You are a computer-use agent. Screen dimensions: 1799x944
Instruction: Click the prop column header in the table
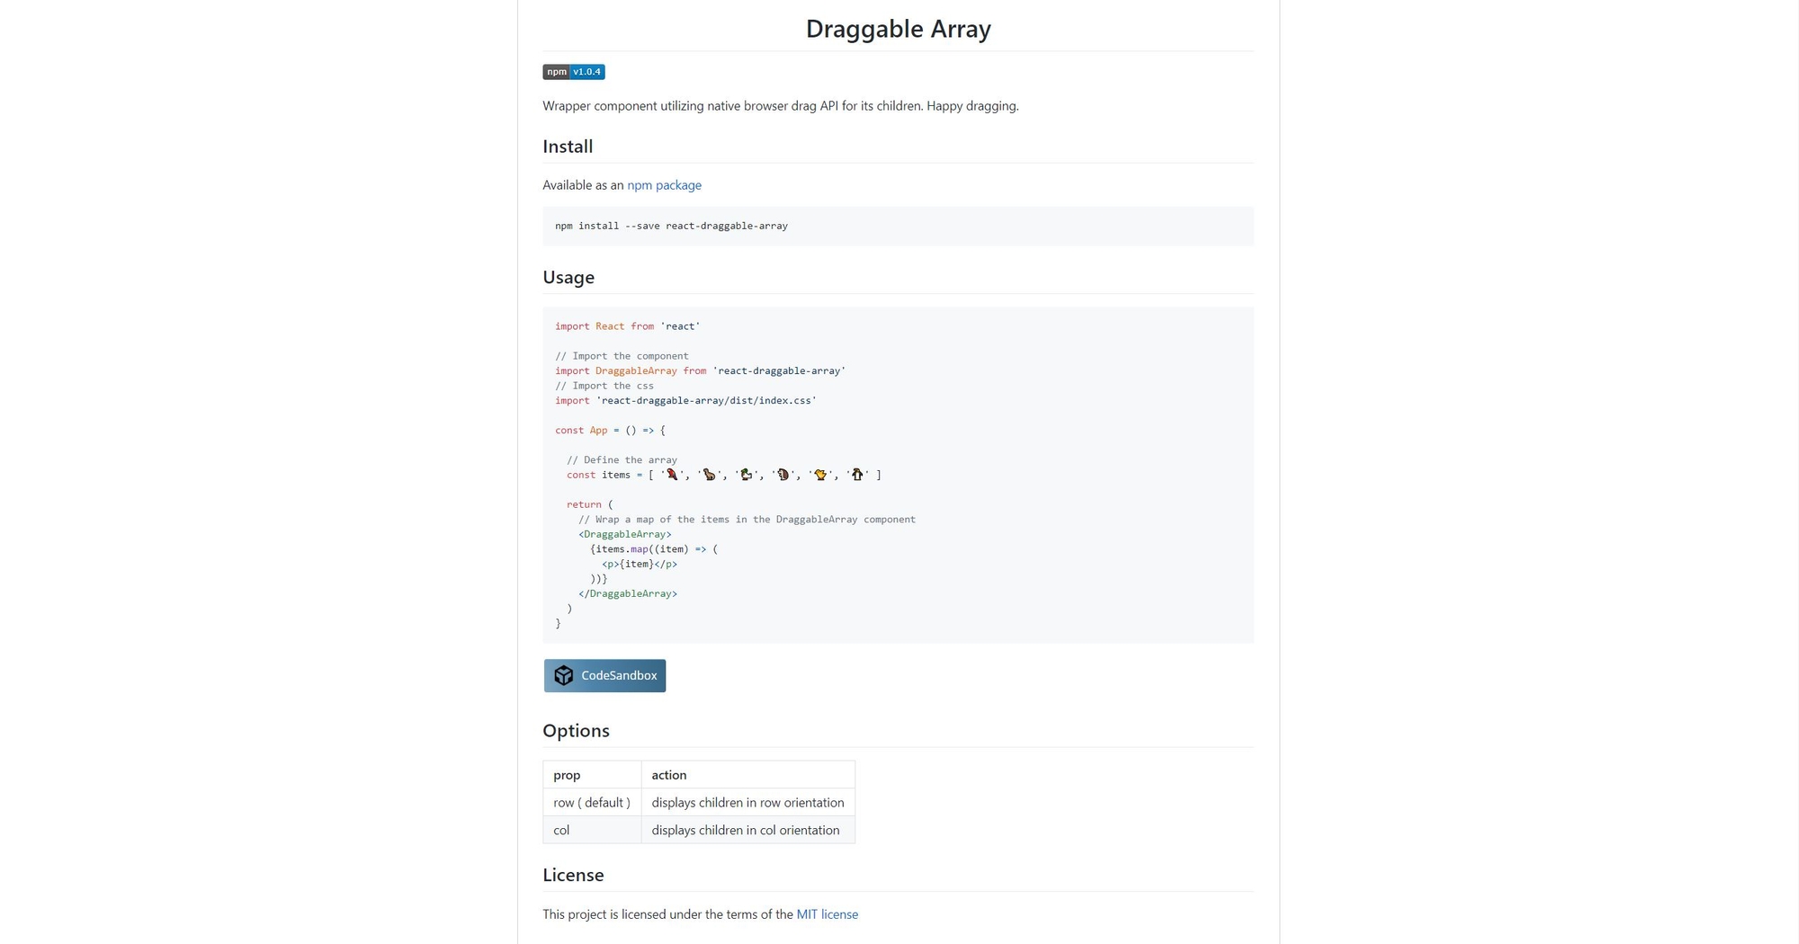point(566,774)
